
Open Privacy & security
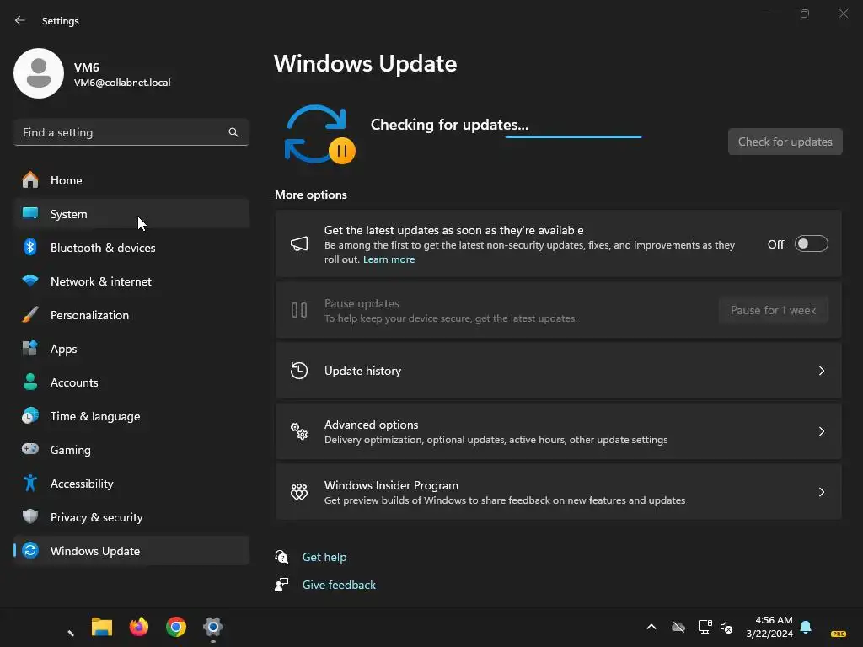131,516
